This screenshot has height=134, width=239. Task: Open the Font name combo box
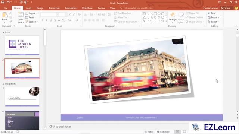tap(50, 15)
